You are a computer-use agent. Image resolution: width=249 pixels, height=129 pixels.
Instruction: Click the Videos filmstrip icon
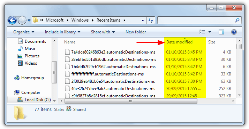(20, 63)
